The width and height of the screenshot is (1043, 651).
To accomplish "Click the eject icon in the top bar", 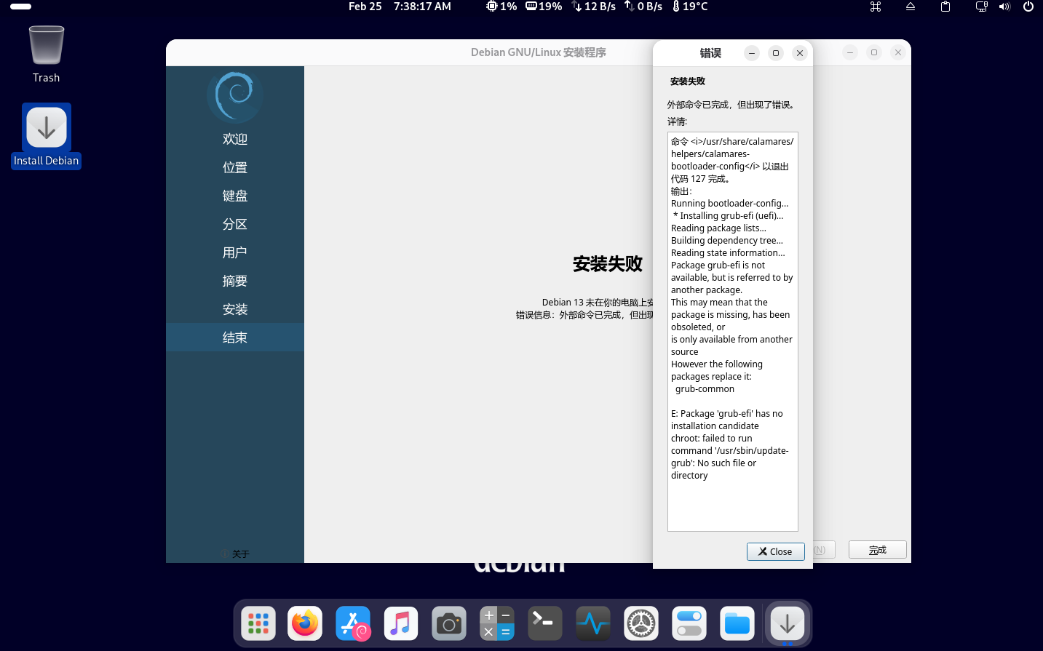I will click(911, 7).
